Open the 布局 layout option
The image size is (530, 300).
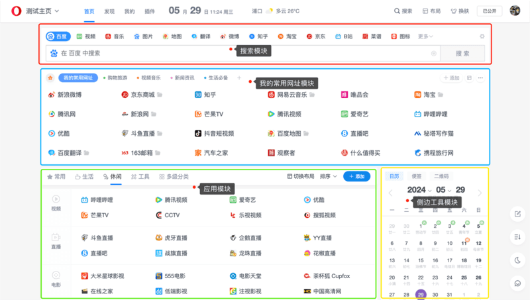432,11
